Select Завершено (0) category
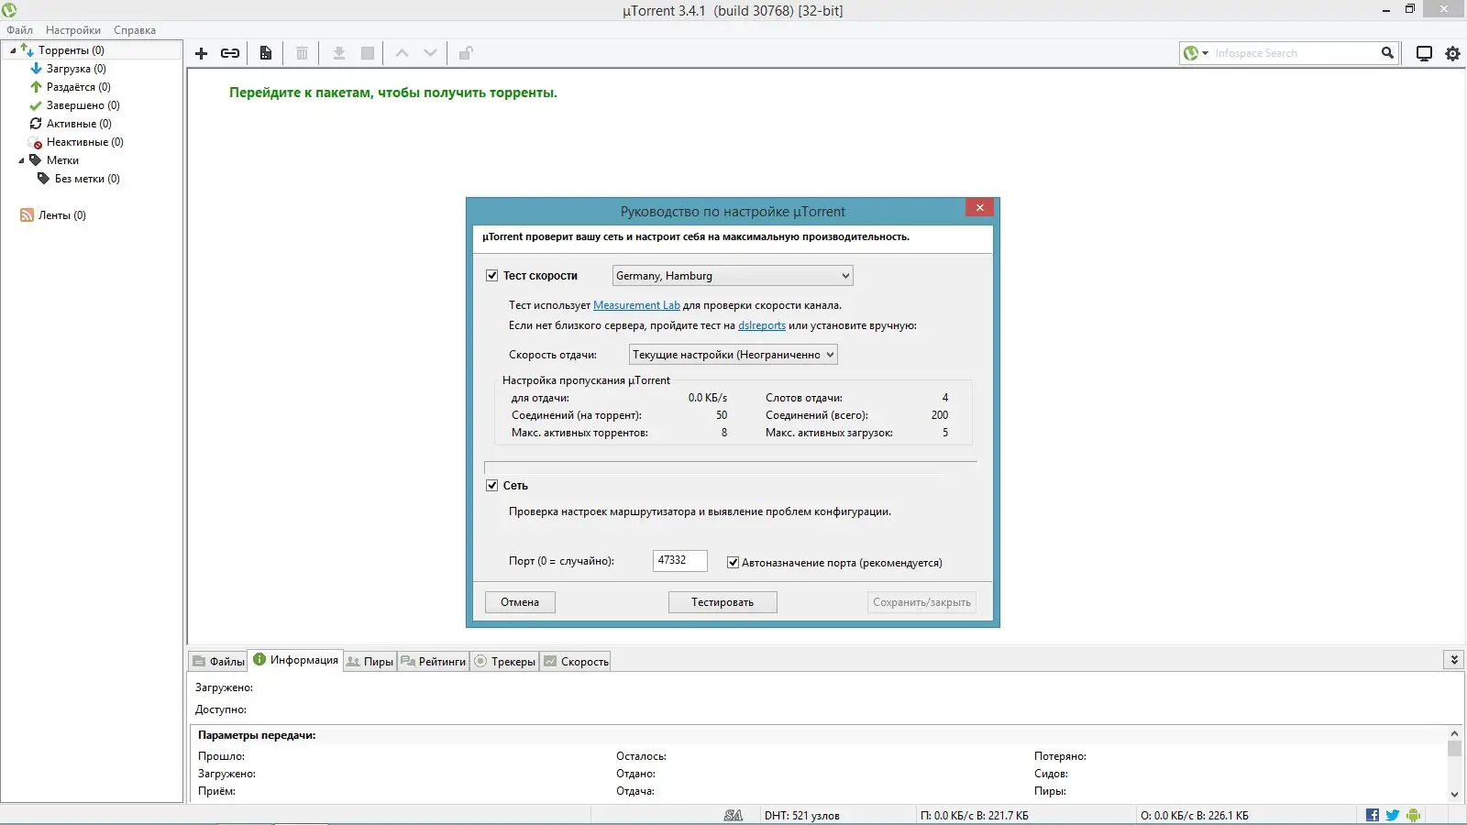This screenshot has height=825, width=1467. [83, 105]
